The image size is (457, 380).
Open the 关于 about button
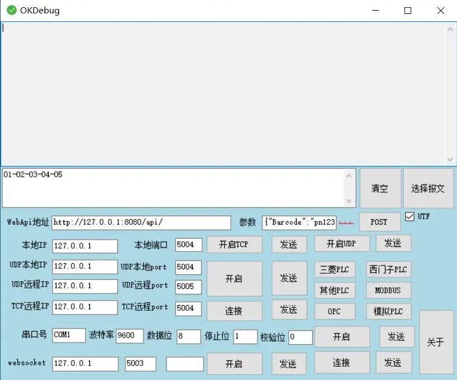click(x=436, y=342)
